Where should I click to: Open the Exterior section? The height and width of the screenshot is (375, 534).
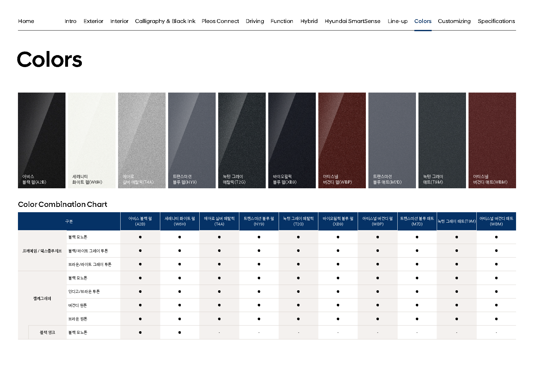(x=94, y=21)
